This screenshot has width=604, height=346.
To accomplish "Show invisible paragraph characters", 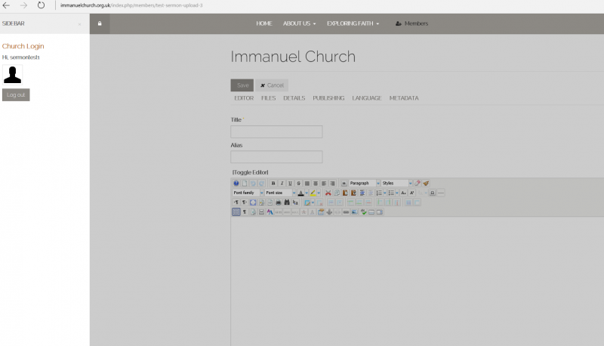I will coord(245,212).
